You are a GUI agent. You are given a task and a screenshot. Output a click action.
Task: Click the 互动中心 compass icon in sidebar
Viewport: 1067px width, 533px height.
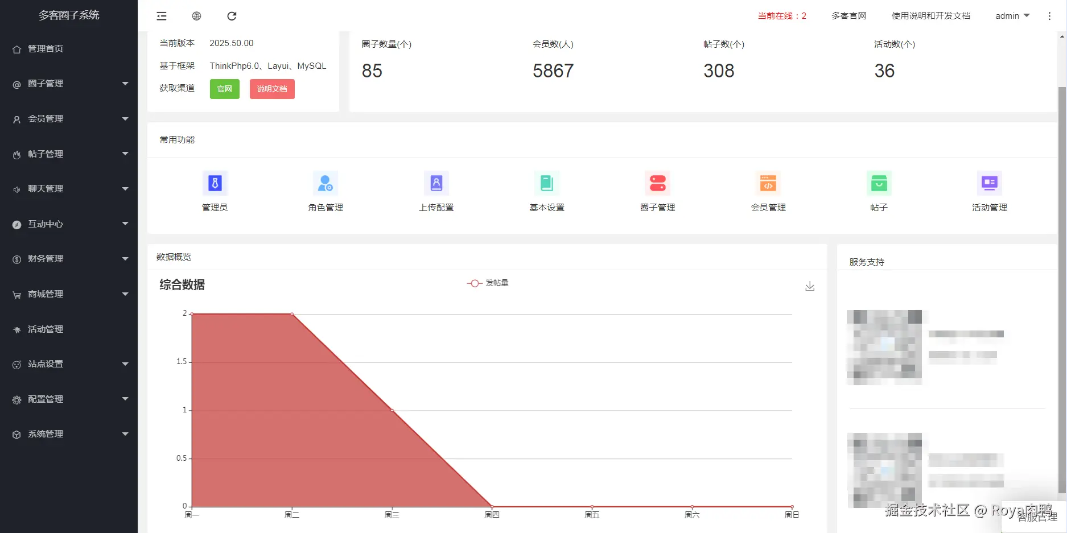tap(17, 225)
